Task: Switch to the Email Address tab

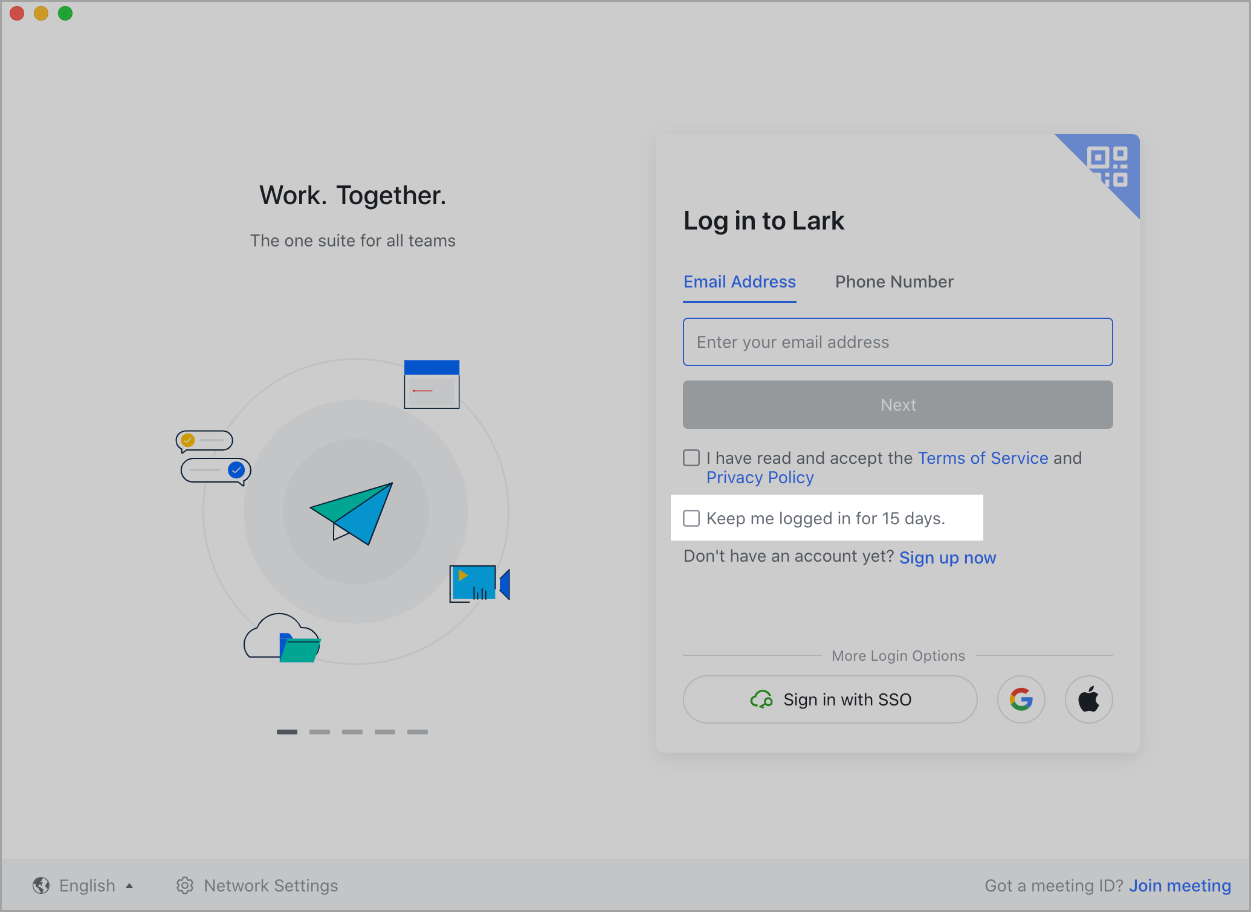Action: [x=740, y=281]
